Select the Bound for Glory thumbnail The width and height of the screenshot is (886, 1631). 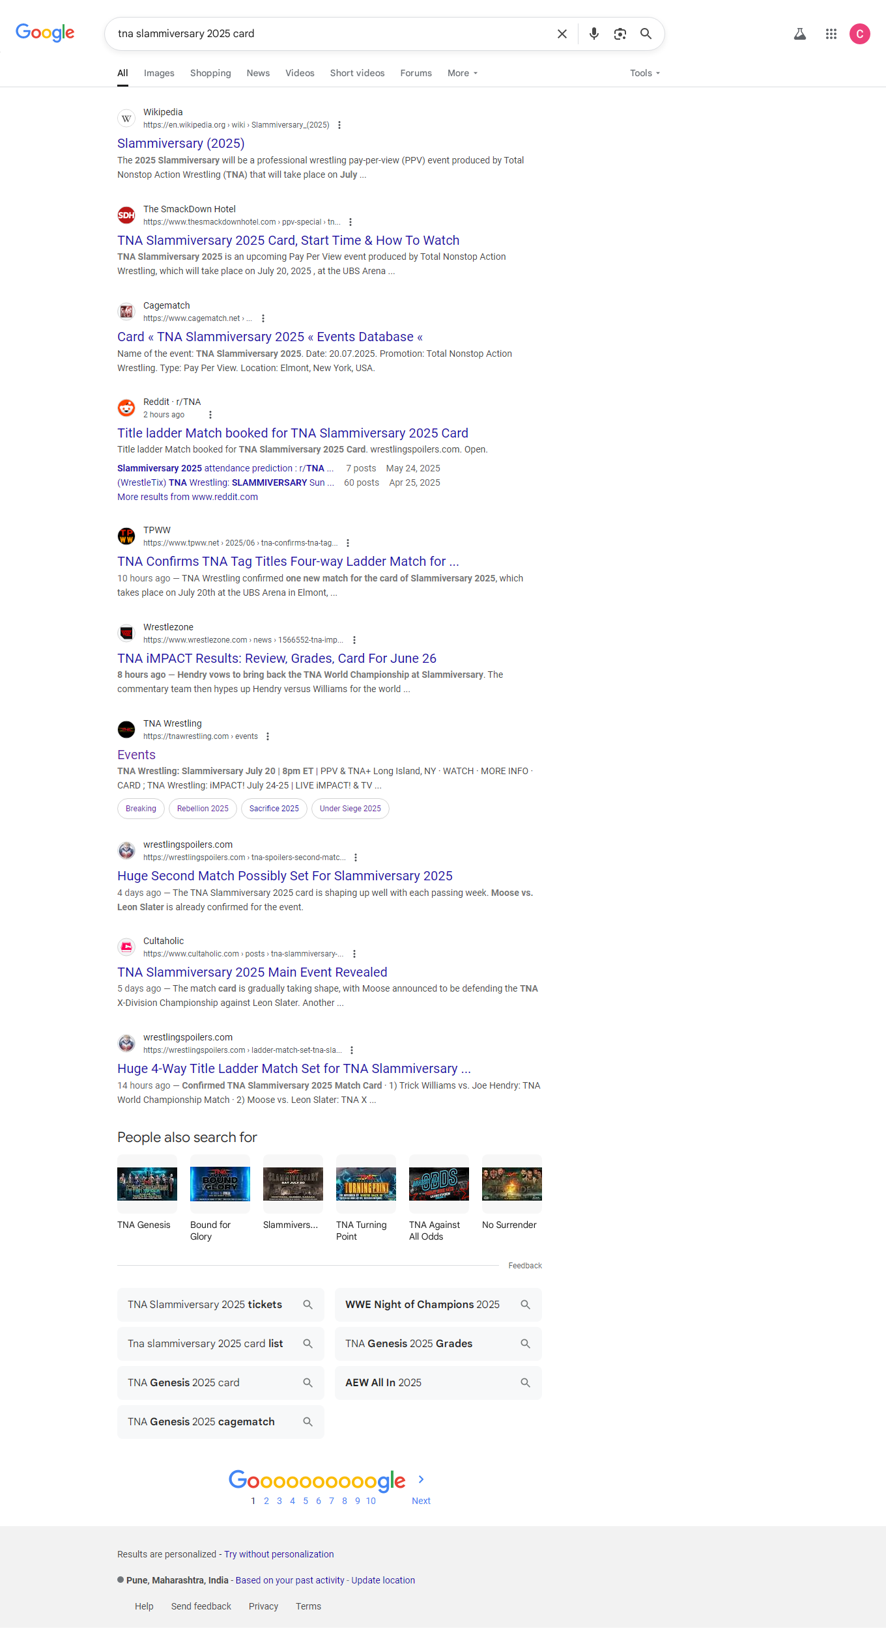pyautogui.click(x=220, y=1184)
